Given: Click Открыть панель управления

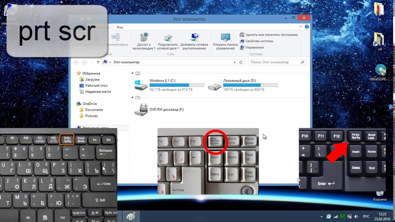Looking at the screenshot, I should pos(225,41).
